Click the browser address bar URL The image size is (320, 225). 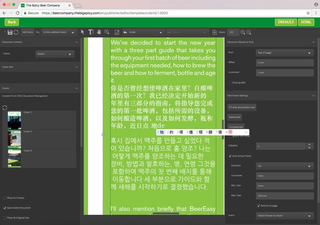tap(105, 13)
